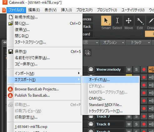The height and width of the screenshot is (132, 154).
Task: Click floppy disk icon beside 保存
Action: (11, 52)
